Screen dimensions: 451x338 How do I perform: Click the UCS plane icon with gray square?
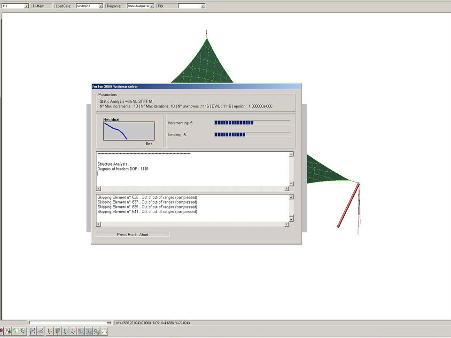[57, 331]
